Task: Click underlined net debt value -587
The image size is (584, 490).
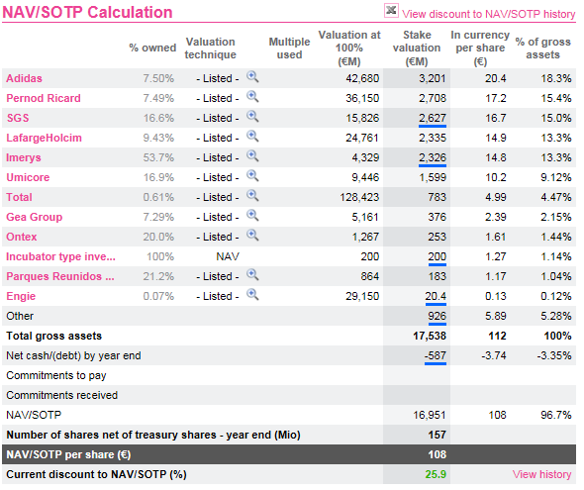Action: pos(436,355)
